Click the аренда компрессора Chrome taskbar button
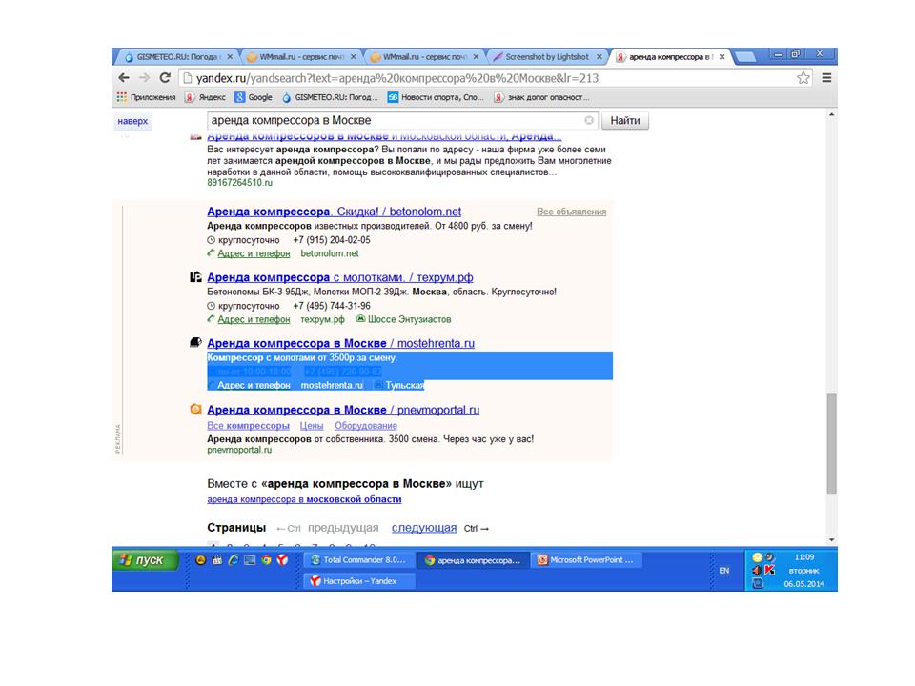The height and width of the screenshot is (686, 915). 474,560
